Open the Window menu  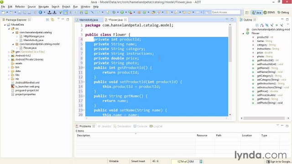[x=85, y=7]
